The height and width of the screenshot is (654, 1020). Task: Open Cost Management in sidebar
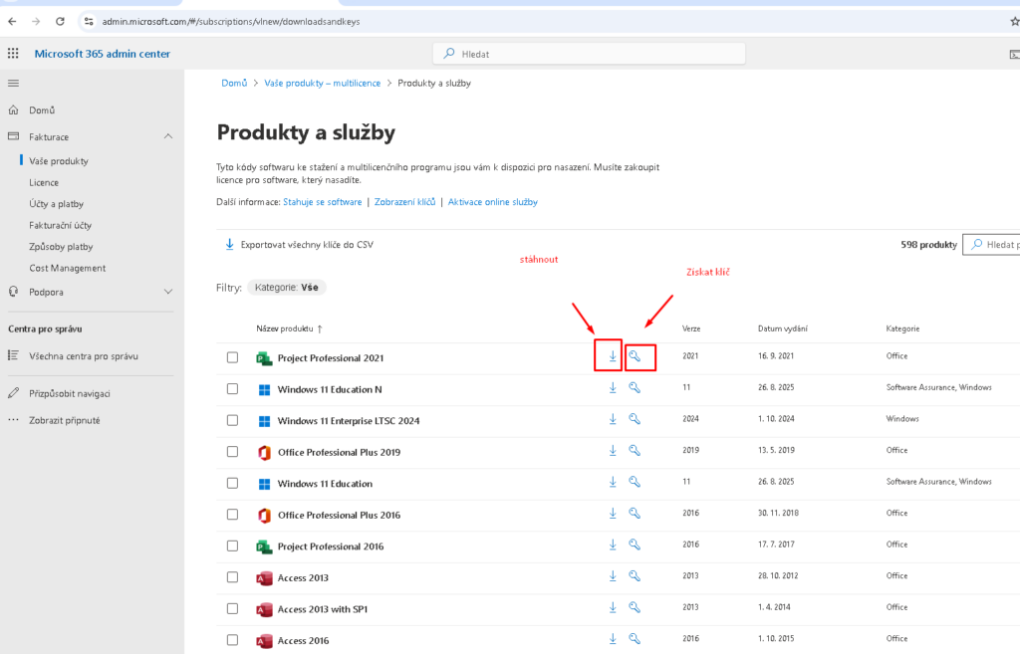pyautogui.click(x=67, y=269)
